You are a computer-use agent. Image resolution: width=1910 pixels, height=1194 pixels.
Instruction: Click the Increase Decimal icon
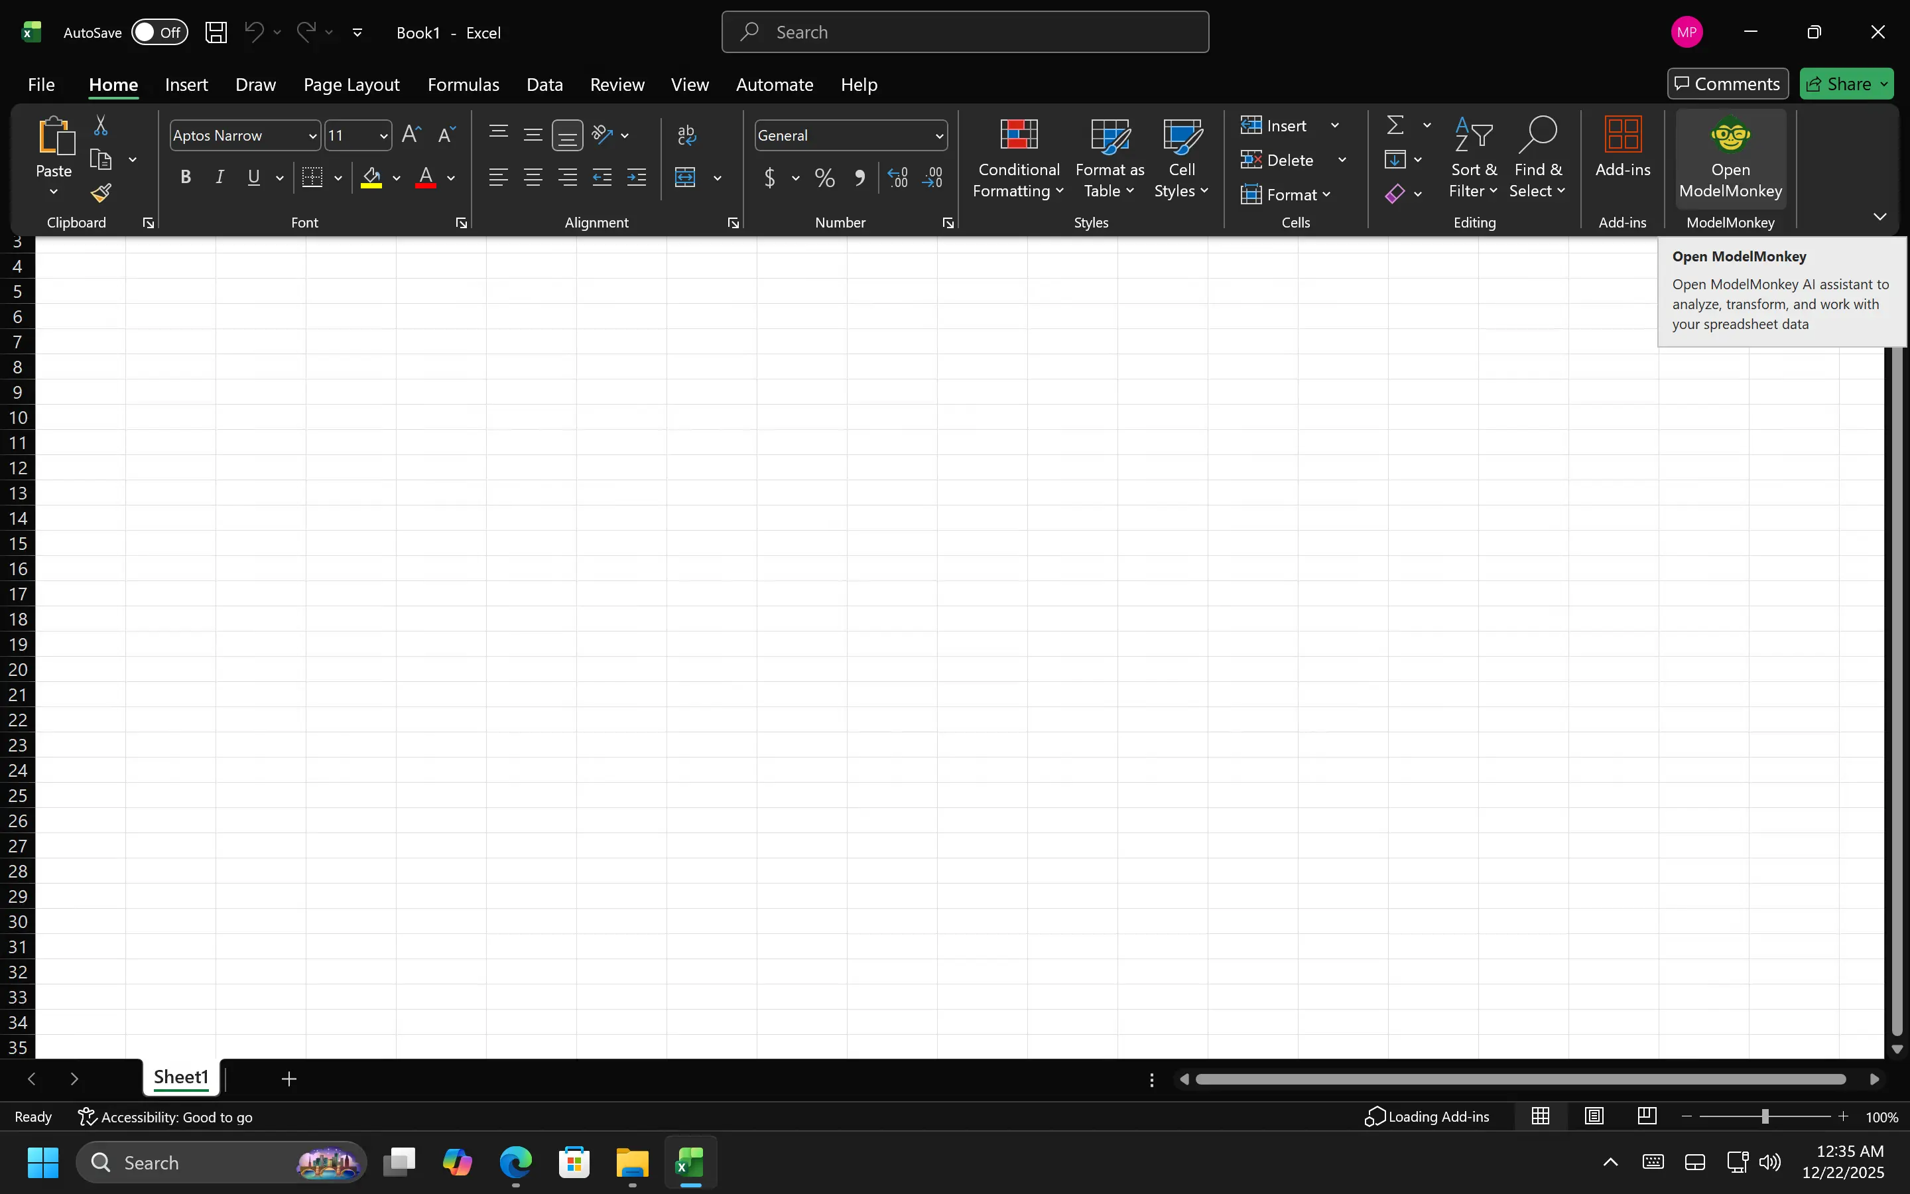898,178
